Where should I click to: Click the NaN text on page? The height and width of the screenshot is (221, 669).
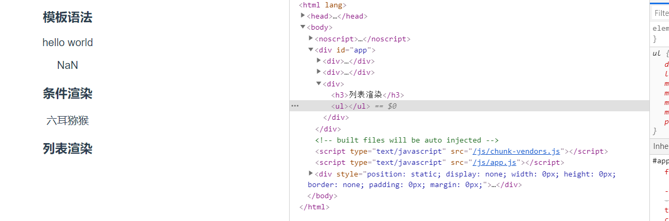tap(67, 65)
